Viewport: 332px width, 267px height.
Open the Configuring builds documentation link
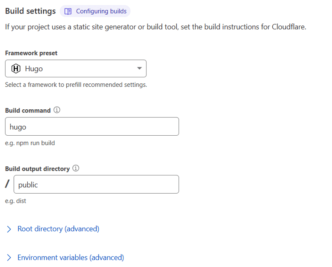[x=101, y=11]
